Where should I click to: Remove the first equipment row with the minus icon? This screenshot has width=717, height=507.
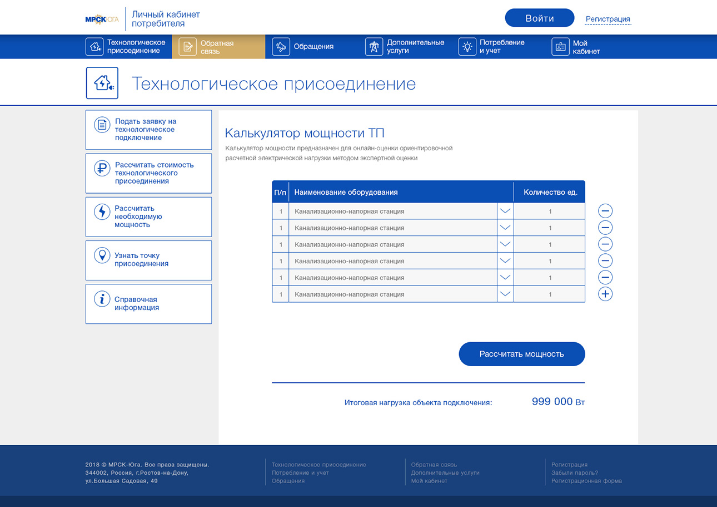tap(605, 211)
